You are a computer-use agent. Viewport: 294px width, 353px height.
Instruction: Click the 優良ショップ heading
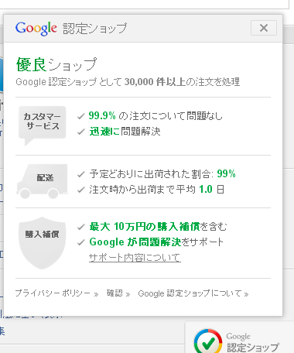pyautogui.click(x=56, y=64)
